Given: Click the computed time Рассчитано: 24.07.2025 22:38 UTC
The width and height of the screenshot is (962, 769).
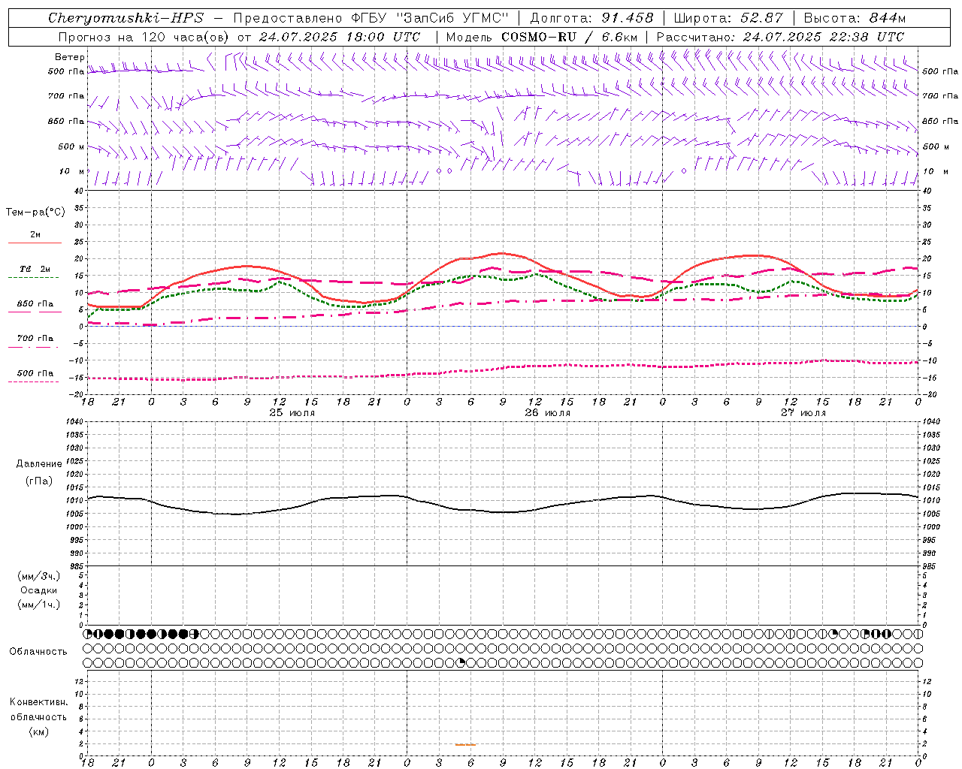Looking at the screenshot, I should (x=780, y=37).
